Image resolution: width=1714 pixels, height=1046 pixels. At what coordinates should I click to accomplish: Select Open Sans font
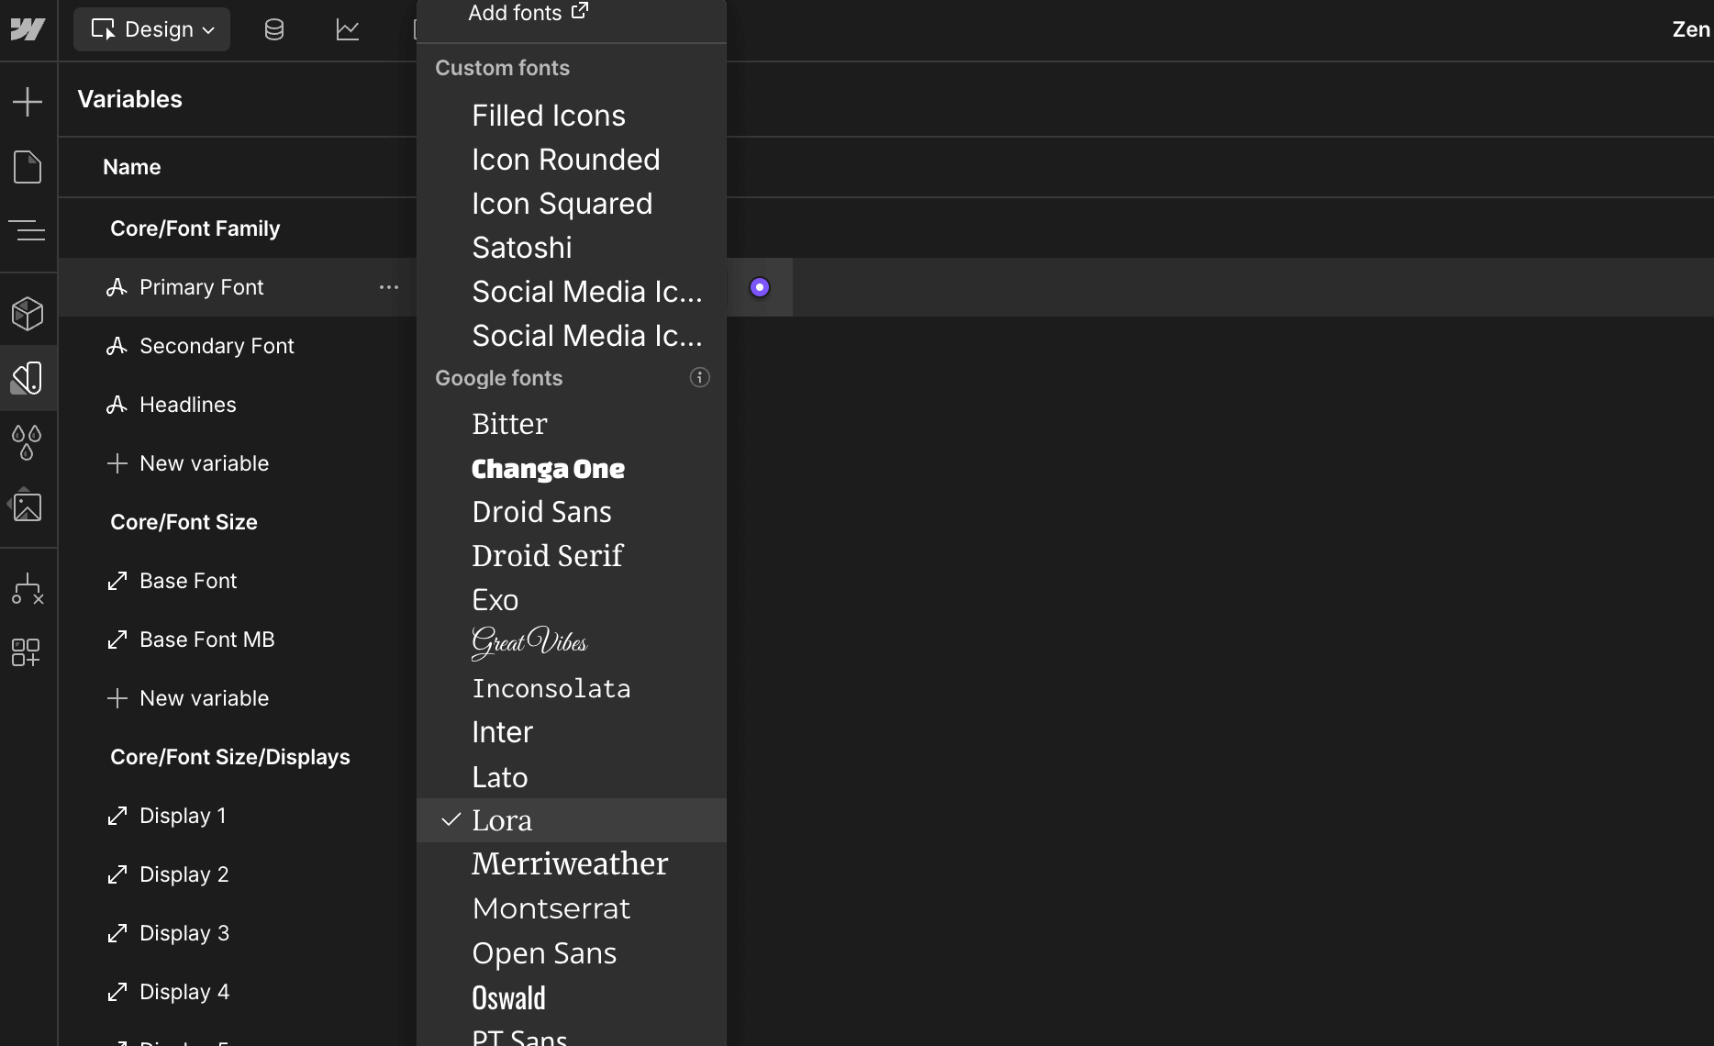click(x=572, y=953)
